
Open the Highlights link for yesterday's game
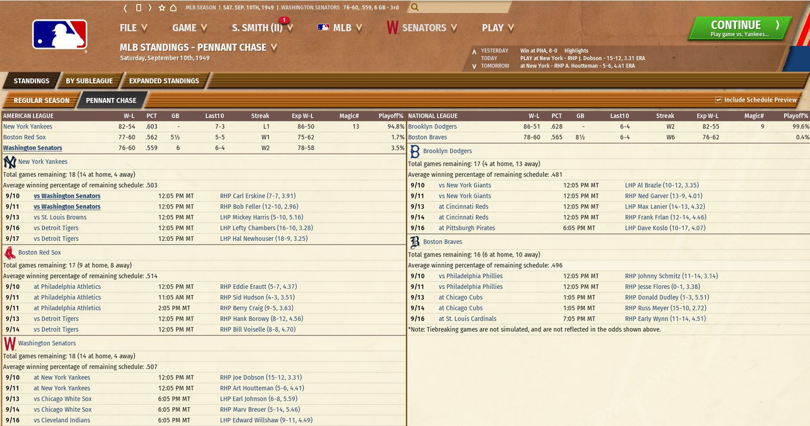click(576, 51)
